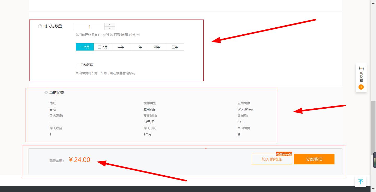Choose the 半年 duration option
This screenshot has width=376, height=192.
[121, 47]
